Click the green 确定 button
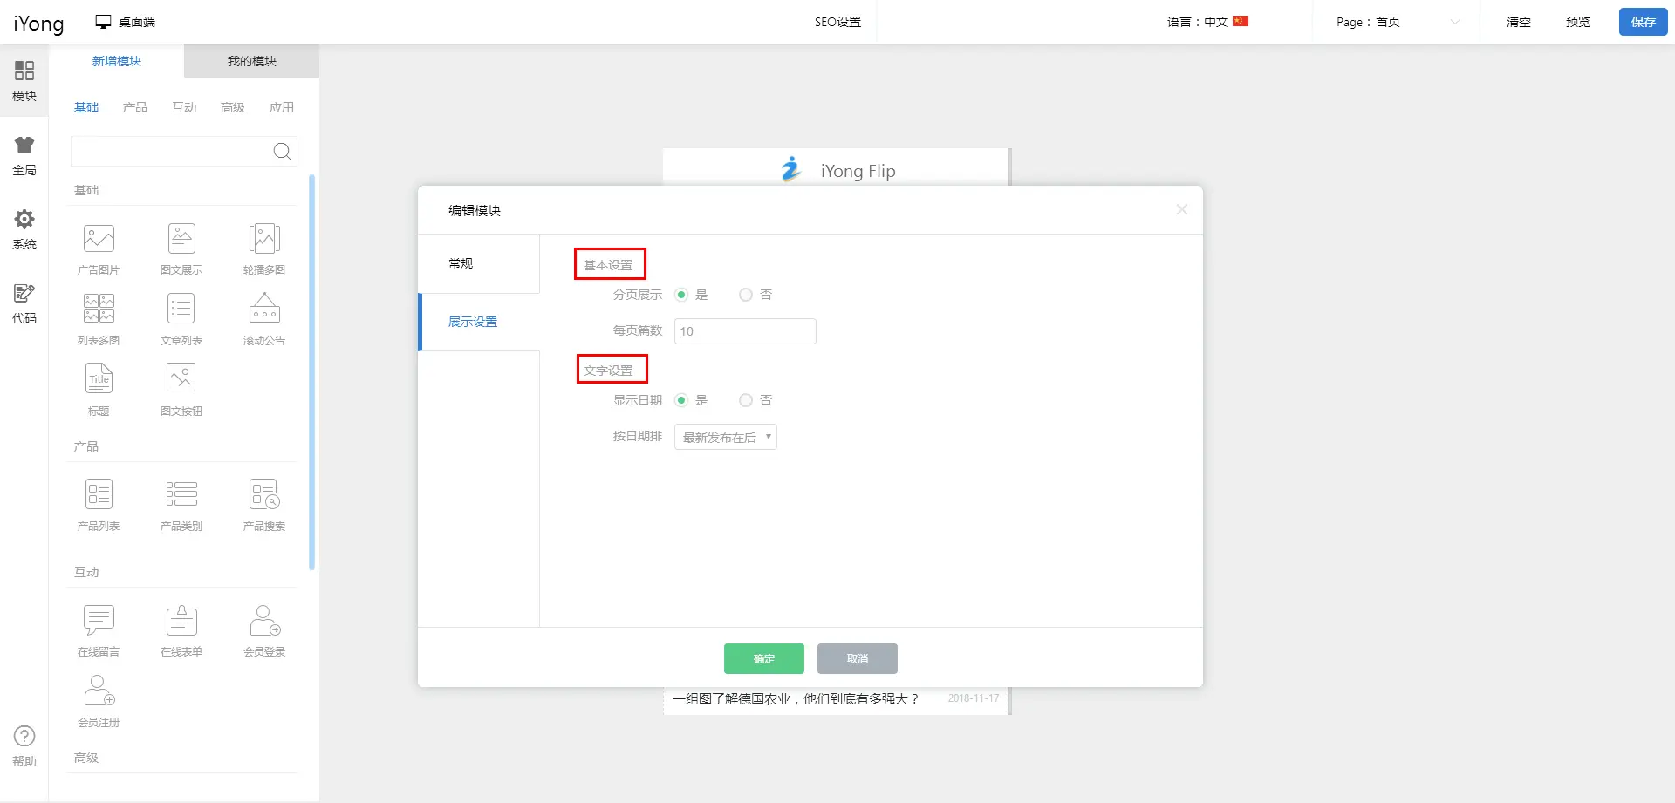 click(x=763, y=659)
